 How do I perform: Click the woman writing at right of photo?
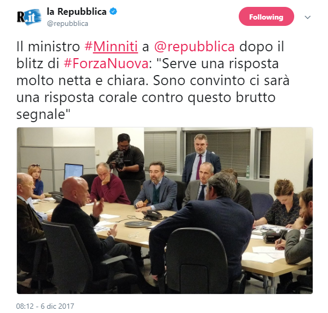pyautogui.click(x=282, y=204)
